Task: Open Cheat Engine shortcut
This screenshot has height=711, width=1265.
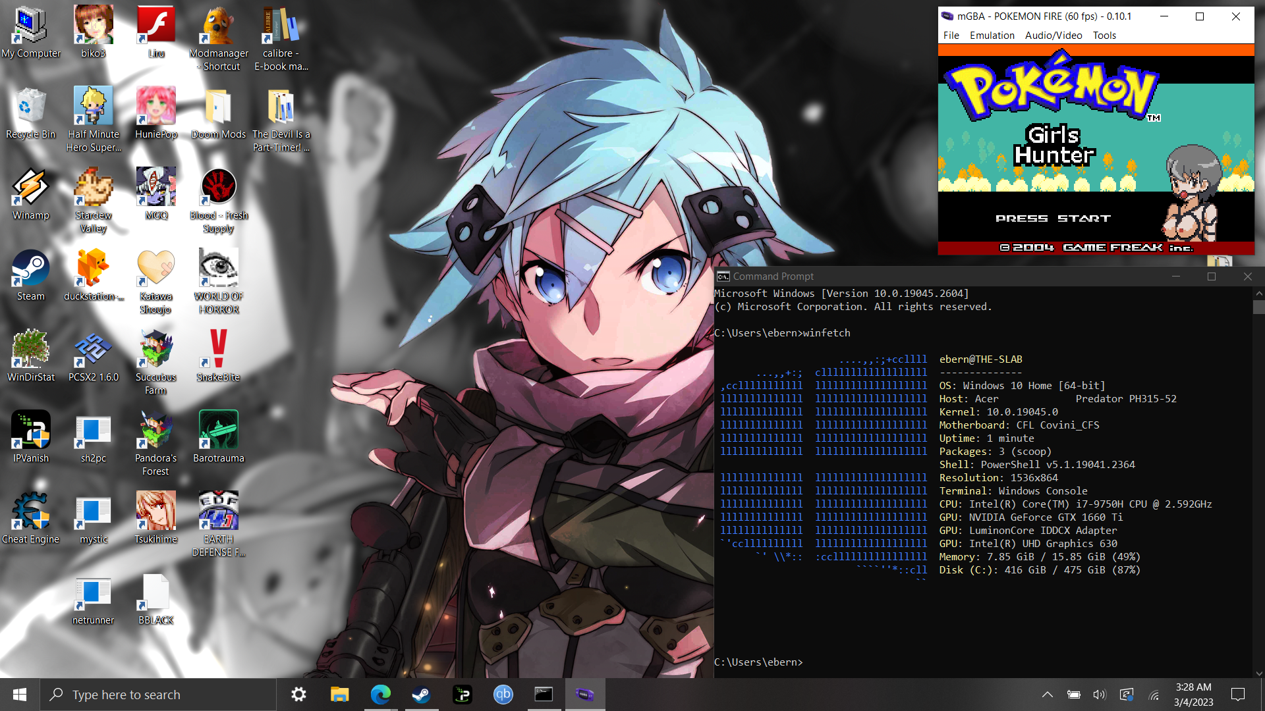Action: (31, 517)
